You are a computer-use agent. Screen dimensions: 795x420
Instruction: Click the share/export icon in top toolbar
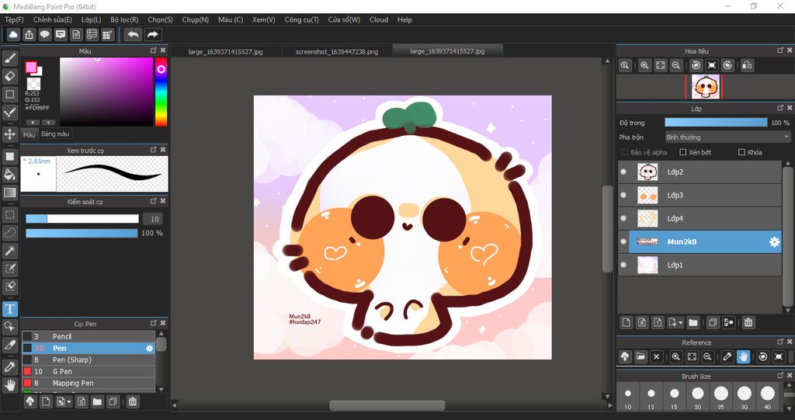pyautogui.click(x=29, y=34)
